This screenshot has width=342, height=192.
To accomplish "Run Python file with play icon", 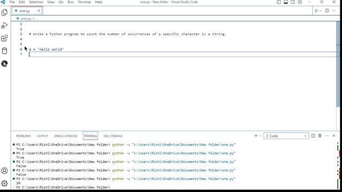I will (x=316, y=11).
